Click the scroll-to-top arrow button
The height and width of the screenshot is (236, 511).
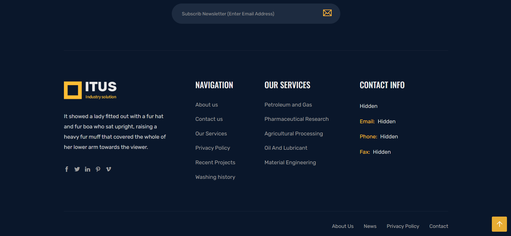tap(499, 224)
